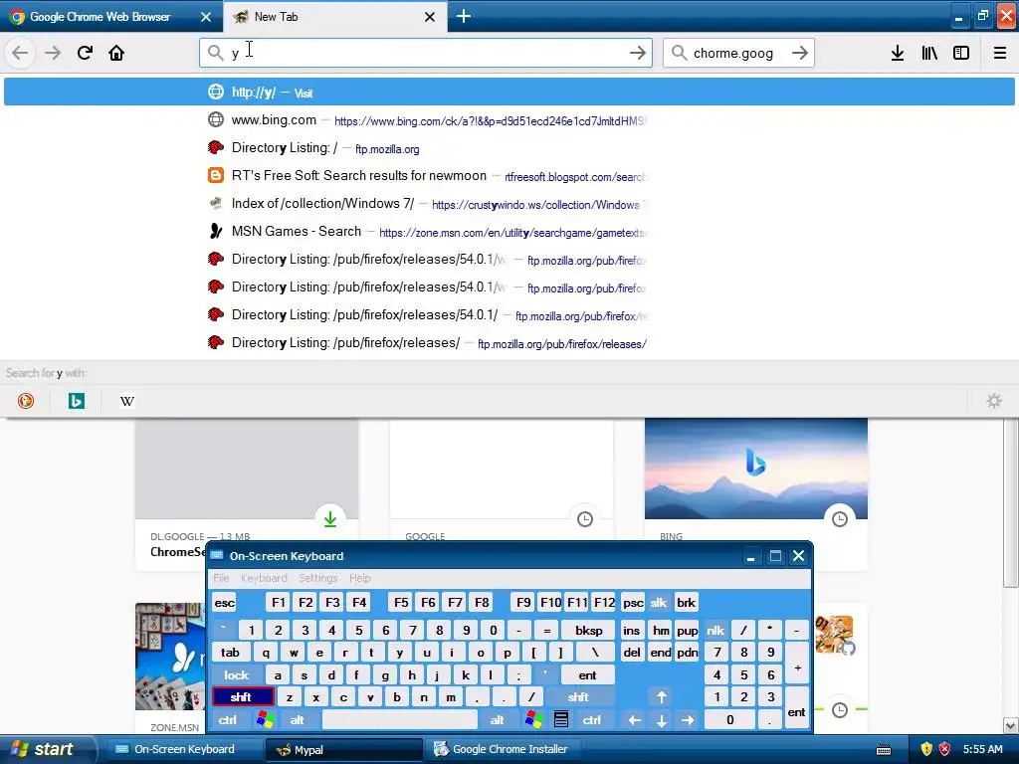Click the tab key on On-Screen Keyboard
This screenshot has height=764, width=1019.
tap(230, 653)
